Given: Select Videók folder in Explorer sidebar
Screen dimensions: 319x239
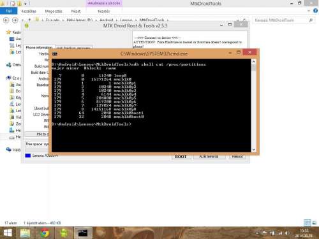Looking at the screenshot, I should pos(15,117).
